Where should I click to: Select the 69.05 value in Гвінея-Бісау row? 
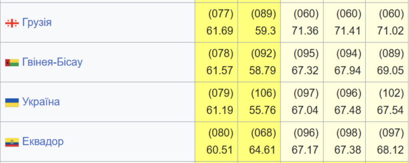tap(390, 71)
